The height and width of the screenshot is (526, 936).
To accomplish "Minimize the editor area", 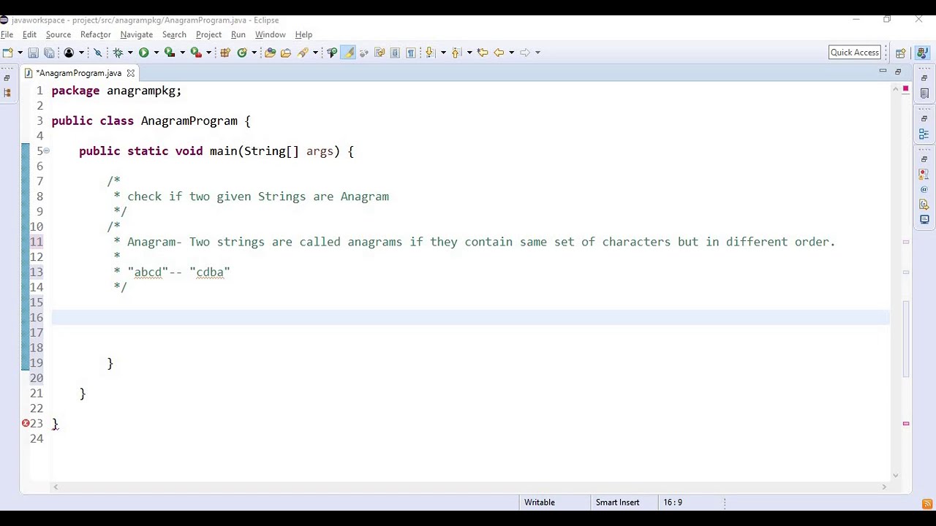I will click(883, 71).
